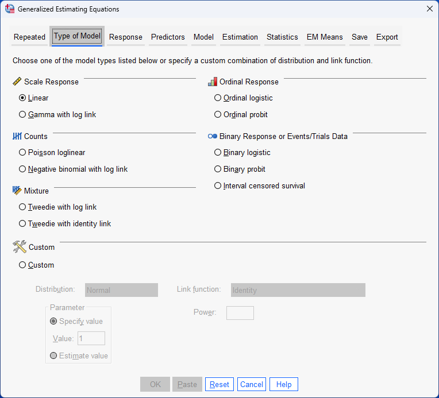The image size is (439, 398).
Task: Switch to the Predictors tab
Action: pos(168,37)
